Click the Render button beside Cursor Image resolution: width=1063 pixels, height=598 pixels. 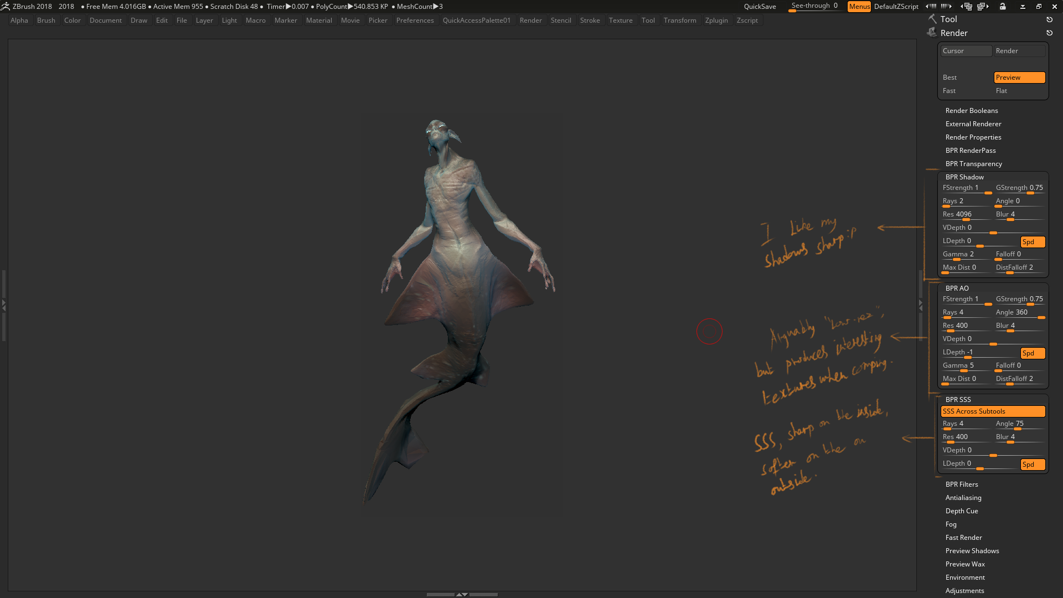point(1019,51)
